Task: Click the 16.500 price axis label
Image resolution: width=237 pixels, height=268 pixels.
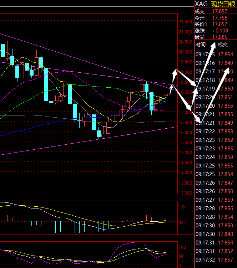Action: [186, 122]
